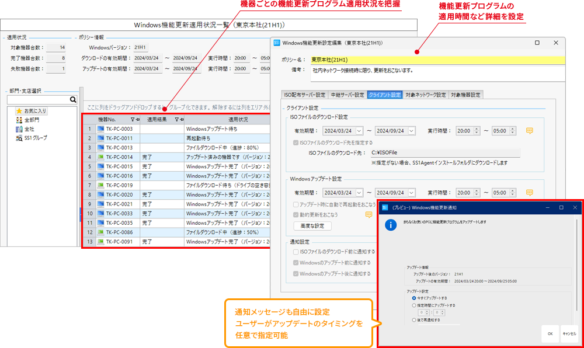Click the ポリシー名 field showing 東京本社(21H1)
The image size is (584, 348).
pos(437,60)
